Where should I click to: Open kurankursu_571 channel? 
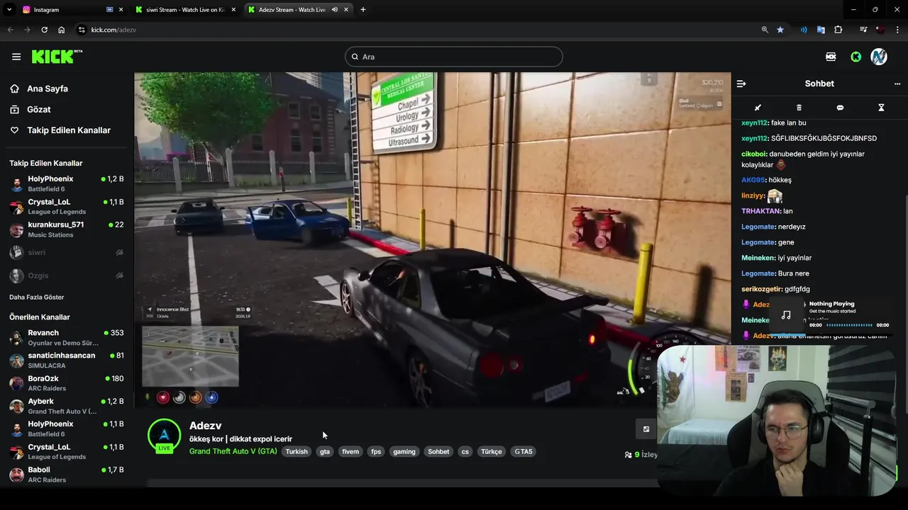[x=67, y=229]
